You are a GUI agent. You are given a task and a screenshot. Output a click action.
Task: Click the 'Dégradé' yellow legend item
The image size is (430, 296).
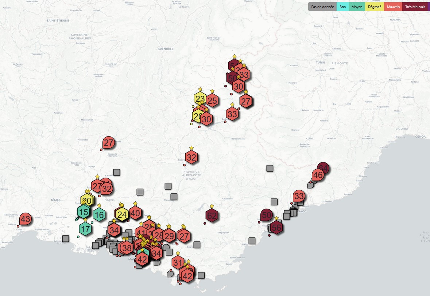375,7
